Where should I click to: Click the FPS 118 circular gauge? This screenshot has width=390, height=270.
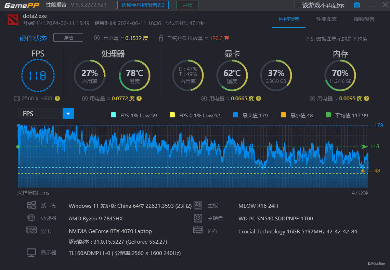click(38, 75)
